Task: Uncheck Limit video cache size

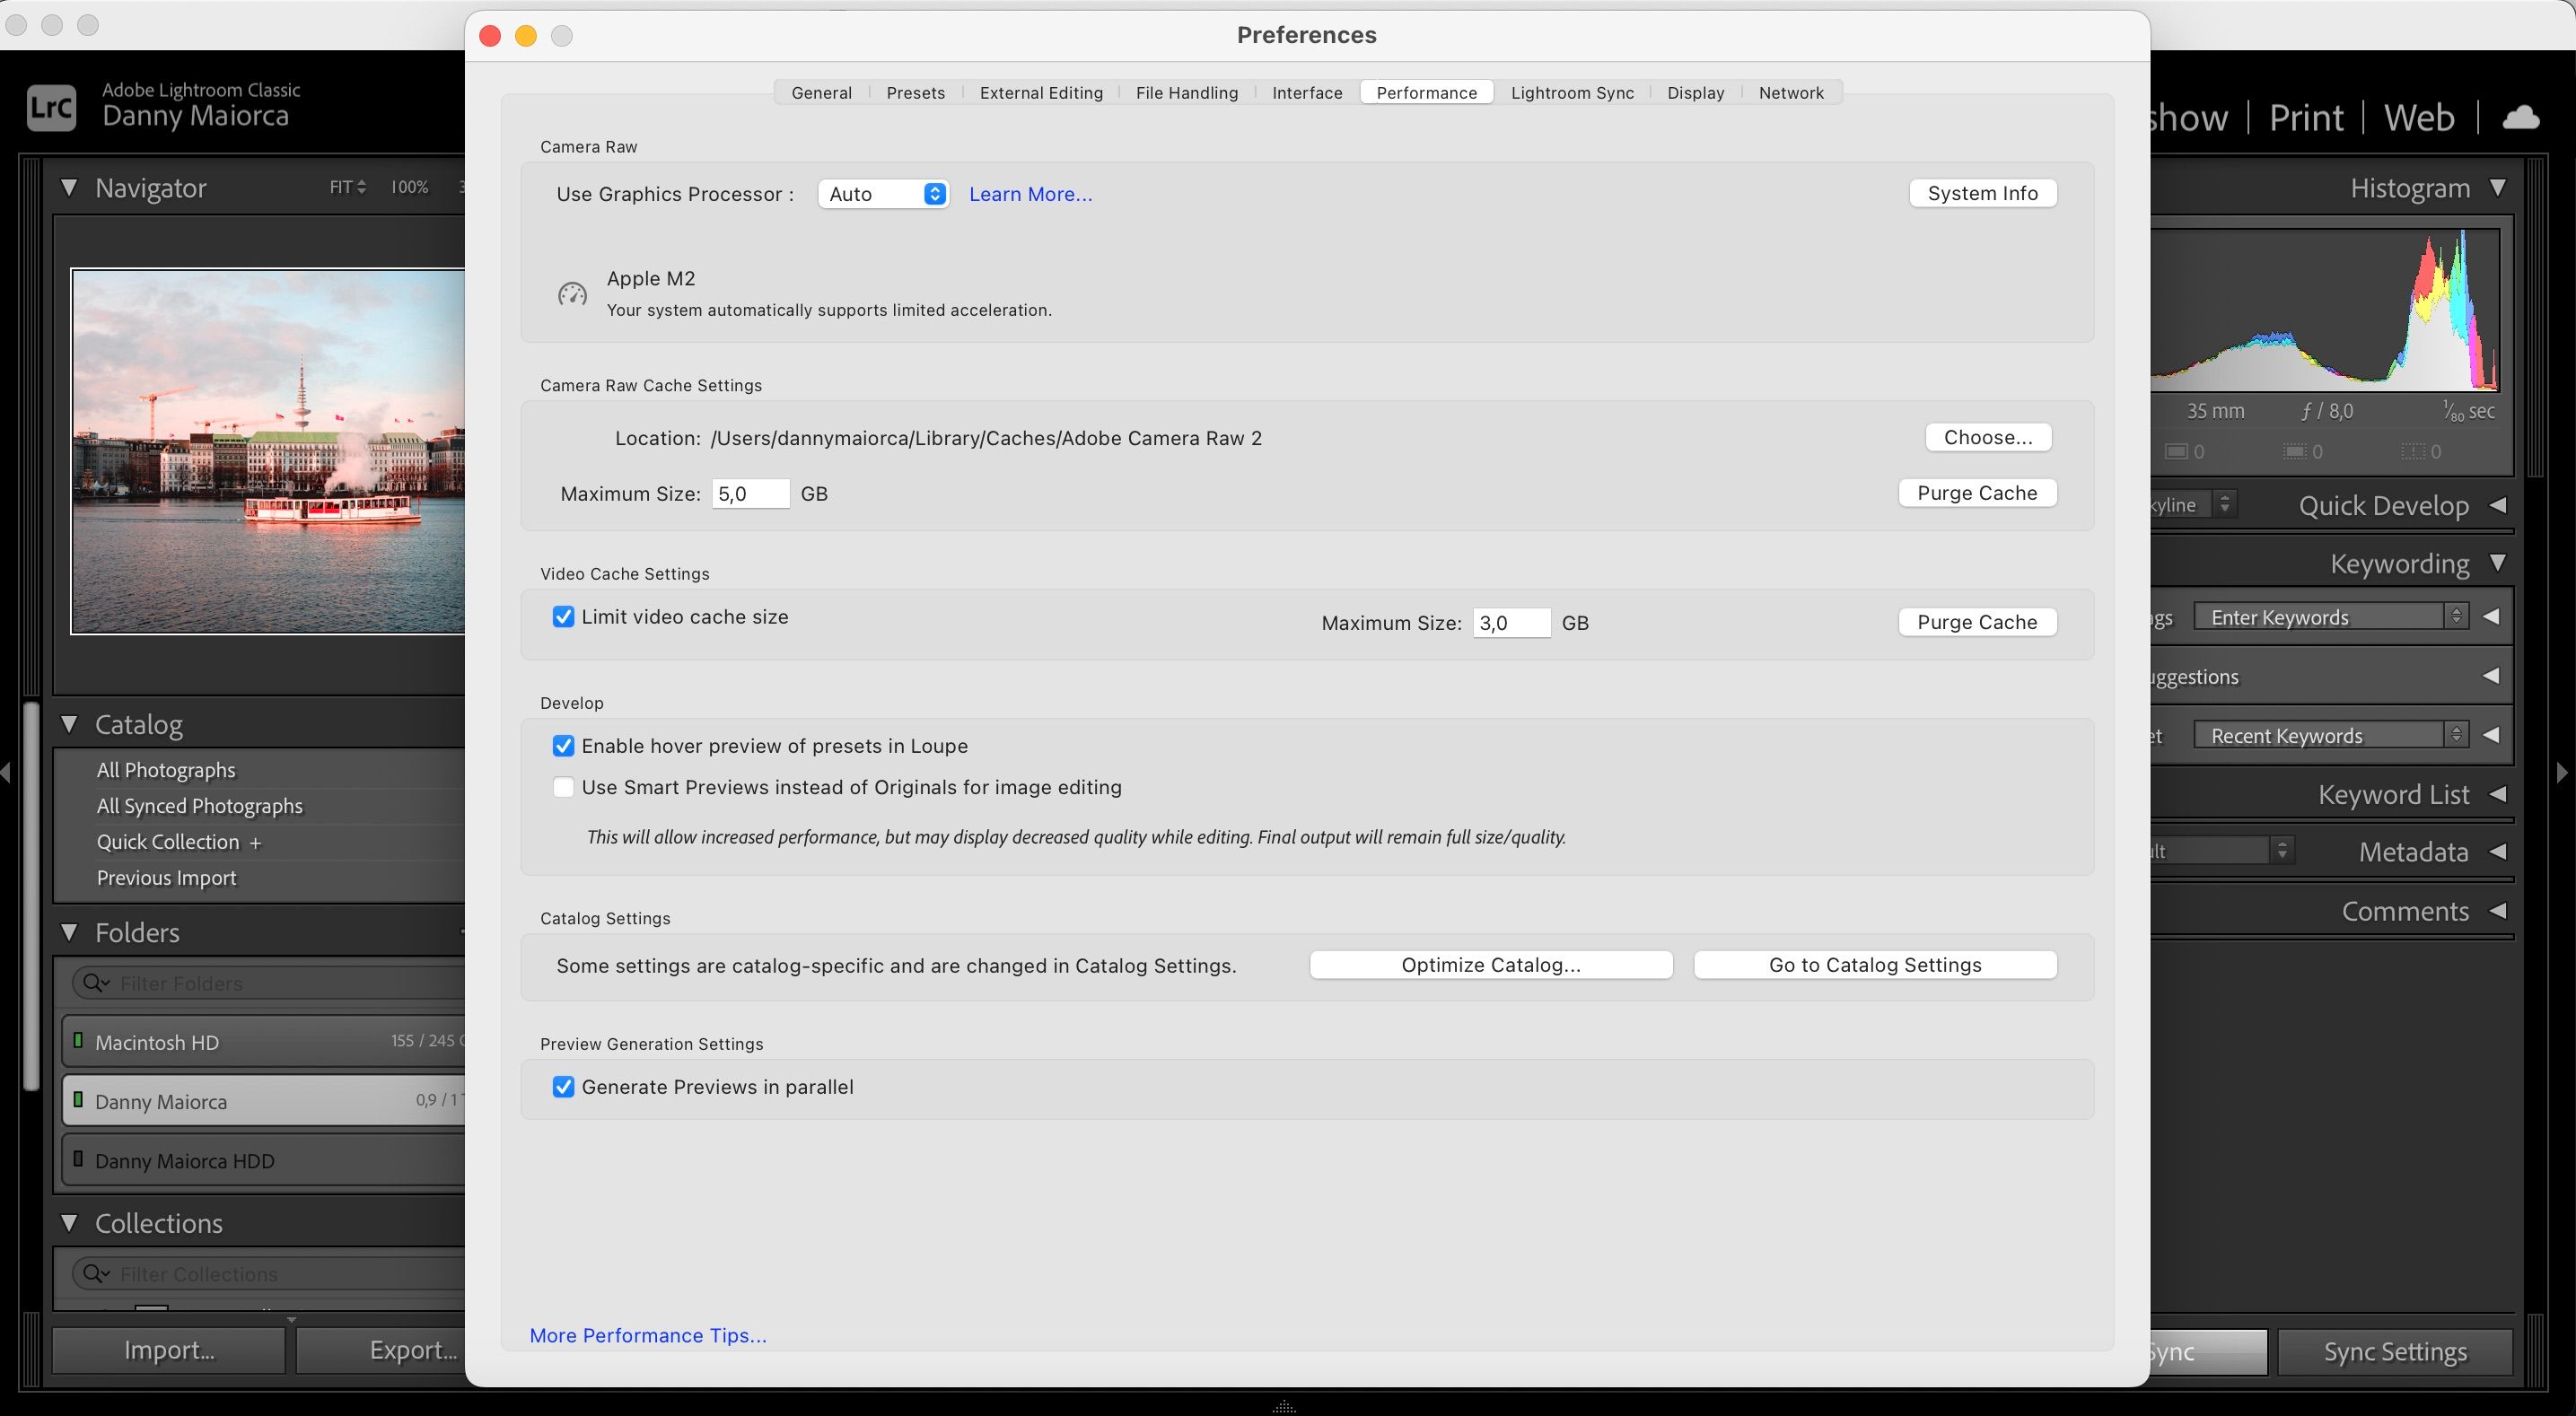Action: click(x=563, y=616)
